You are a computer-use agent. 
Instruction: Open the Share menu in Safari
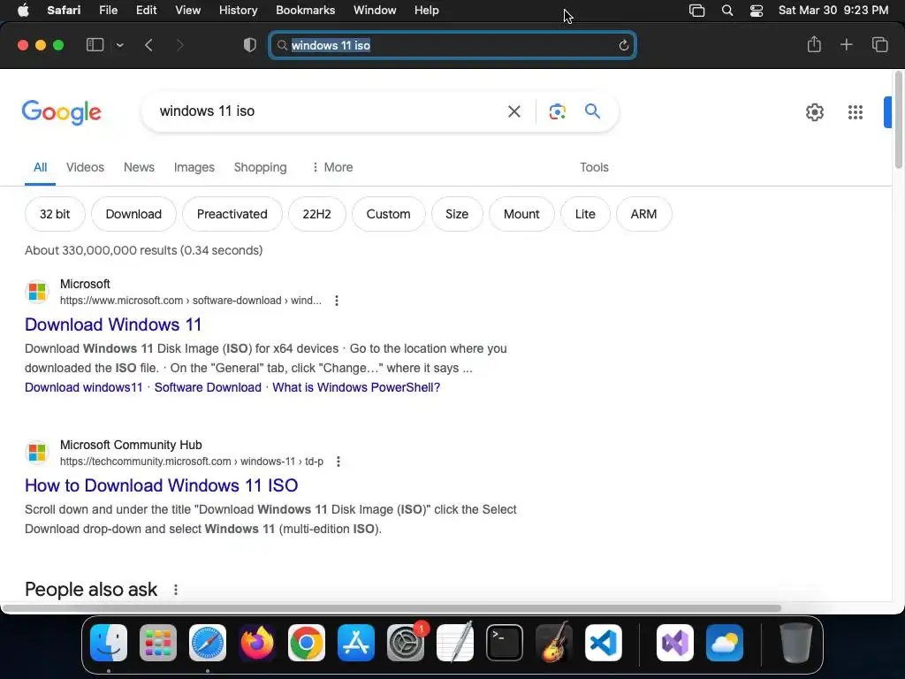click(x=814, y=44)
